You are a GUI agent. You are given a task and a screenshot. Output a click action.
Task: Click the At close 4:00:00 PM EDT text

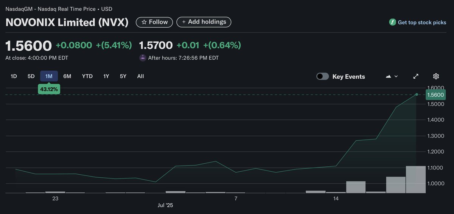(x=37, y=58)
